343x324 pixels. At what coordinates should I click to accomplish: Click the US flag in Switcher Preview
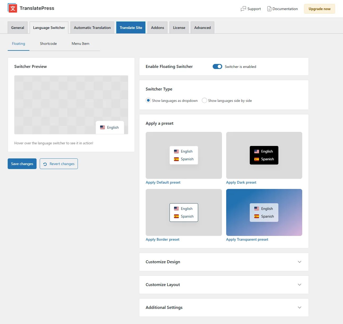(103, 127)
